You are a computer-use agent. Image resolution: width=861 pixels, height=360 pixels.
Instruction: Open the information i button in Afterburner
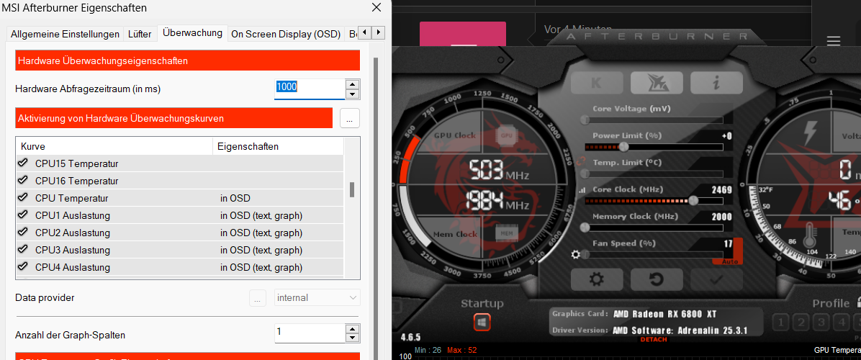click(x=716, y=83)
